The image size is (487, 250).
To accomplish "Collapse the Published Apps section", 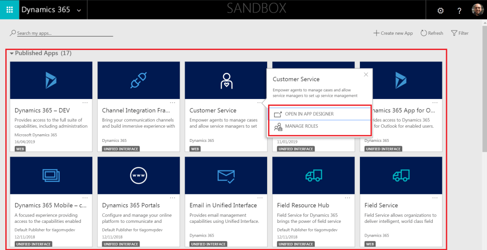I will pyautogui.click(x=12, y=53).
